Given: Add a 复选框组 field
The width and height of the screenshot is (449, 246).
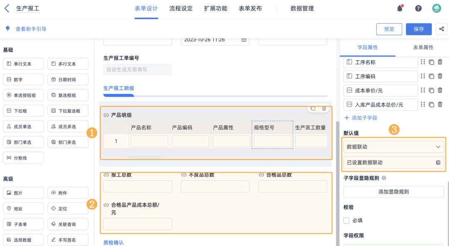Looking at the screenshot, I should [x=68, y=95].
